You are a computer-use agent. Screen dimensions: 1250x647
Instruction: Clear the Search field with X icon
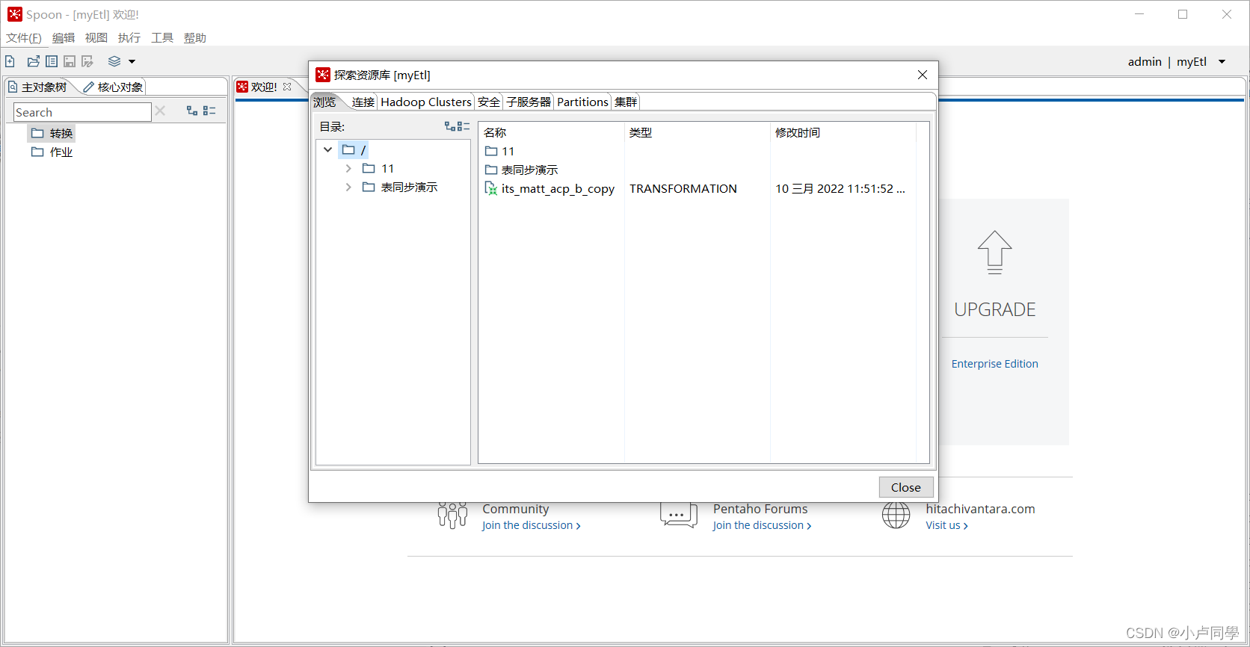point(160,111)
